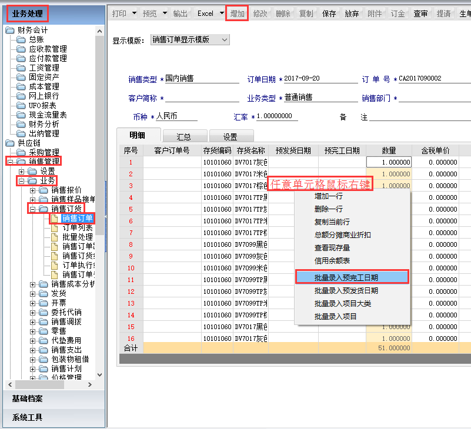Open the 基础档案 panel

point(53,398)
